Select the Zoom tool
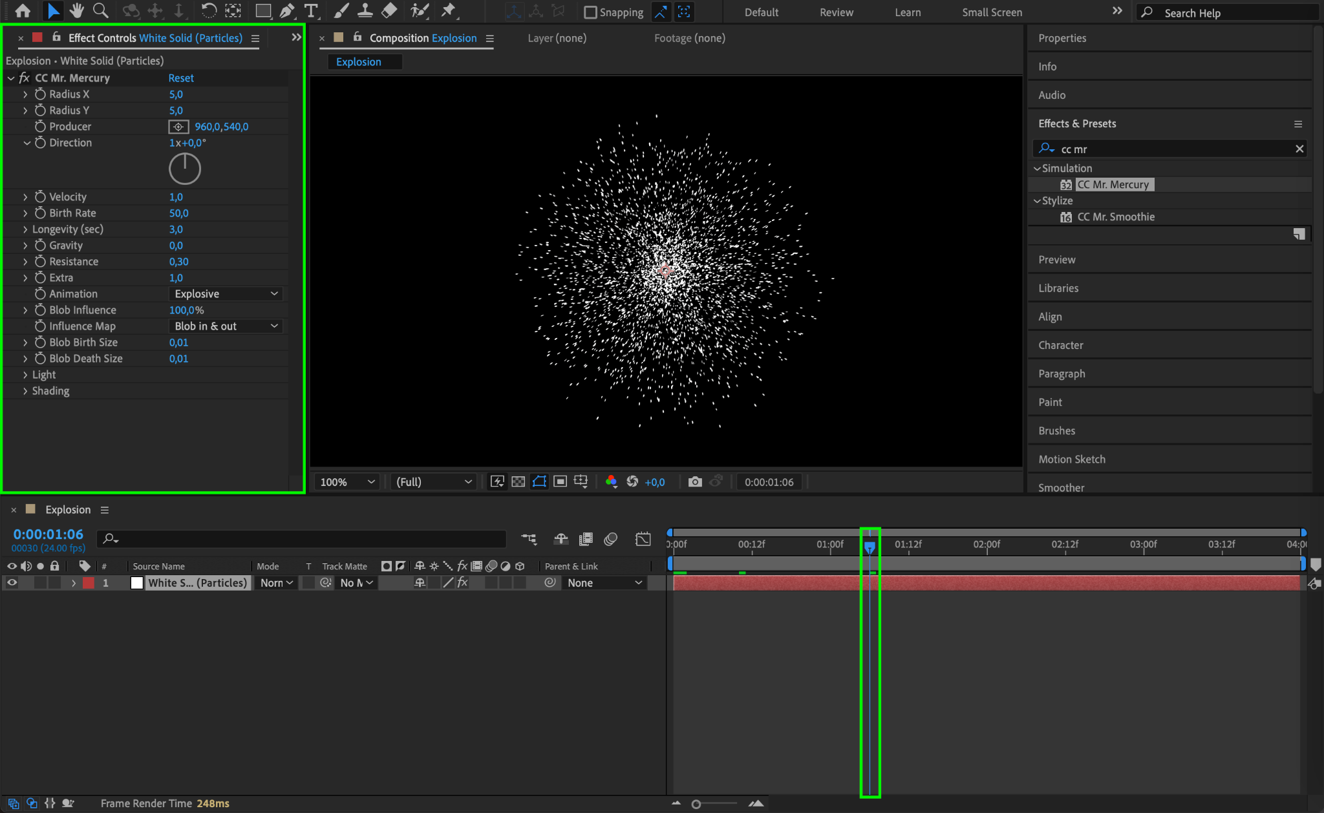The height and width of the screenshot is (813, 1324). (100, 11)
